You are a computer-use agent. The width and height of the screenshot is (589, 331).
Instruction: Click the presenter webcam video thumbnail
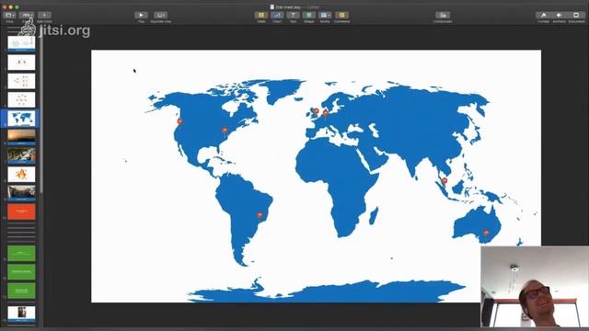pyautogui.click(x=535, y=286)
